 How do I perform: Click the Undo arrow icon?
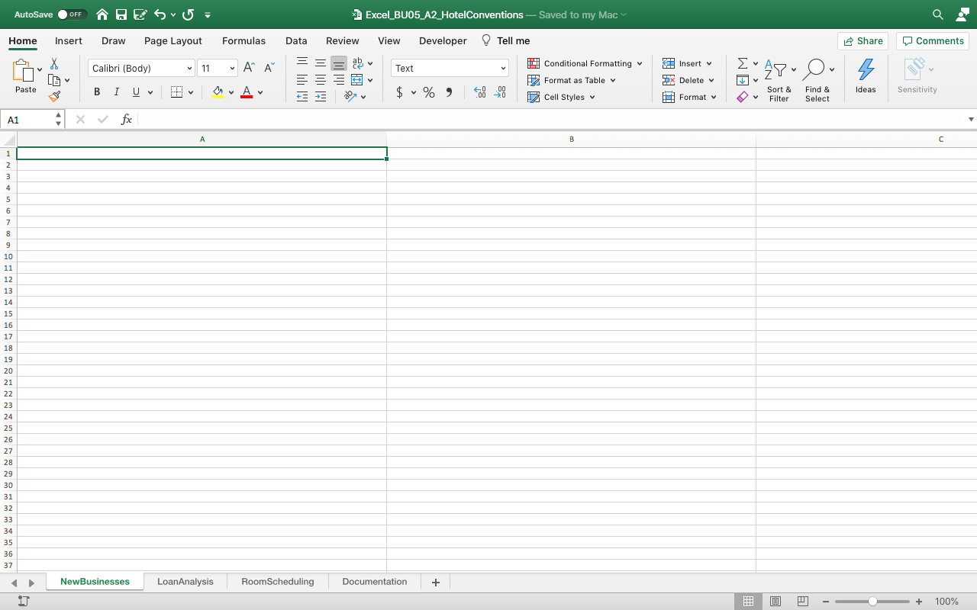tap(160, 14)
